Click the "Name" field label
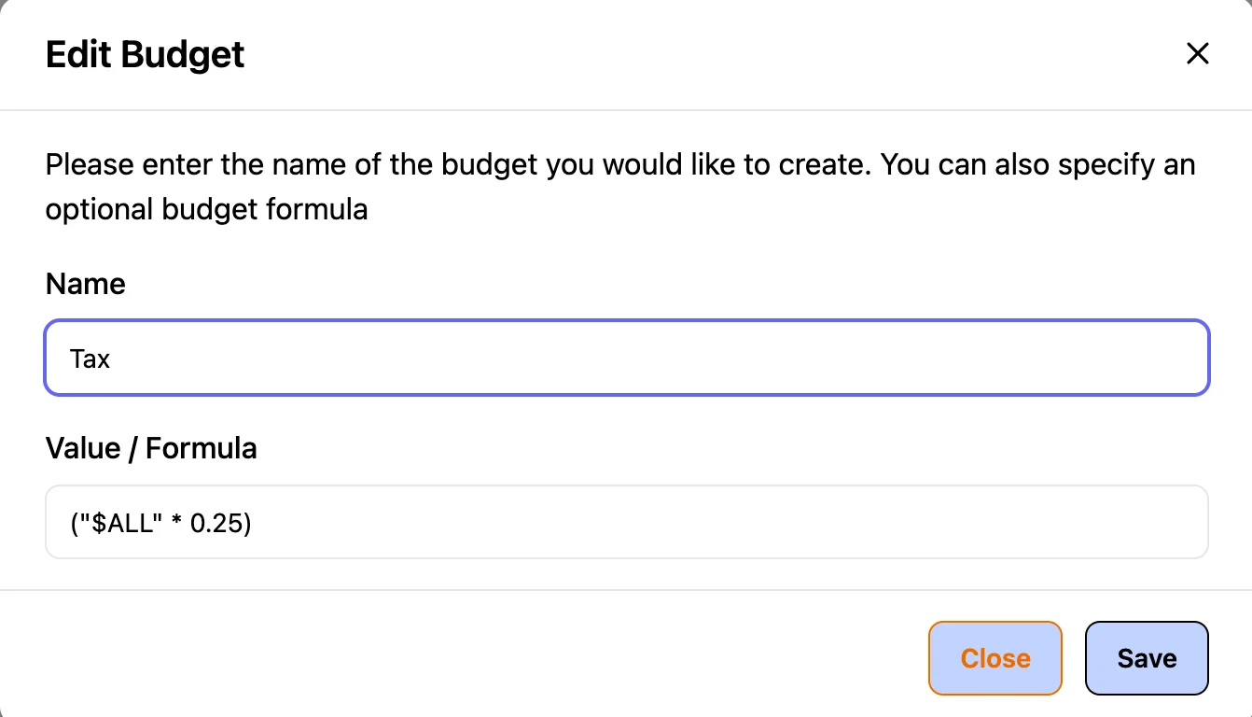This screenshot has height=717, width=1252. point(85,284)
